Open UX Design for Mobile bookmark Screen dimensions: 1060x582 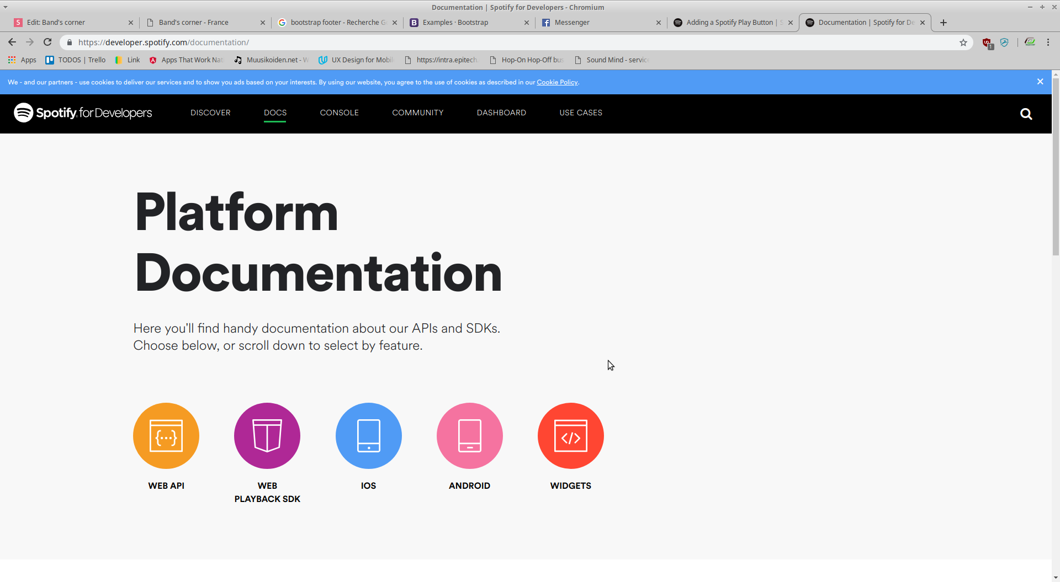[x=356, y=60]
